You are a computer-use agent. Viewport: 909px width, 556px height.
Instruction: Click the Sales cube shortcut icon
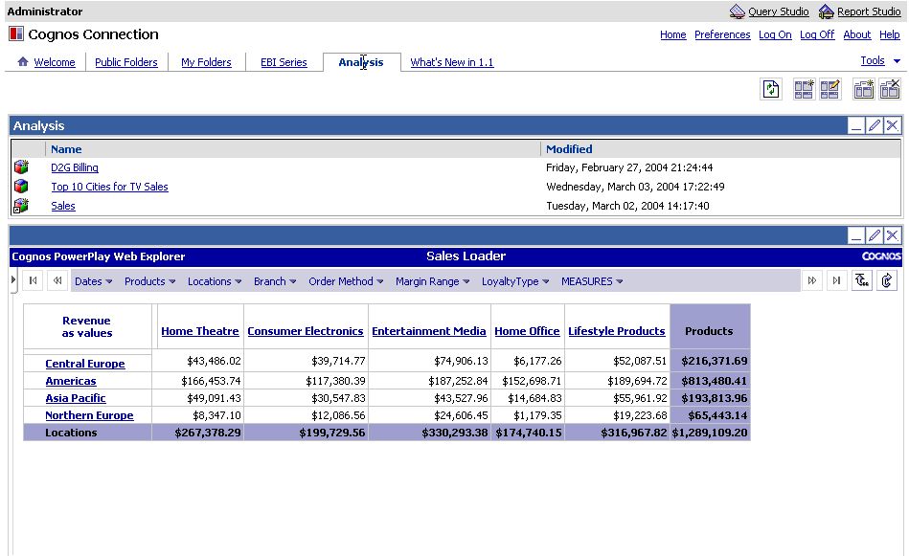coord(21,206)
